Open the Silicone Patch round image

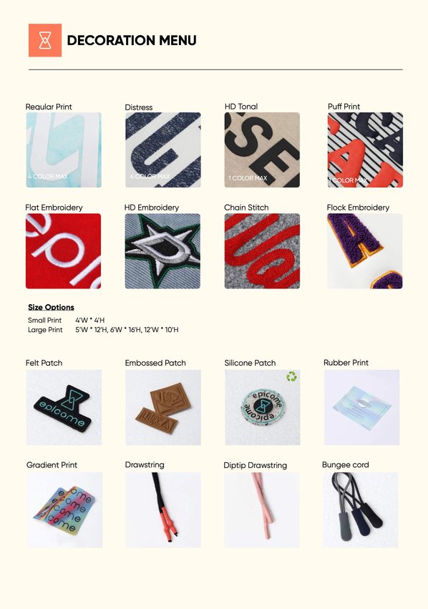(x=263, y=407)
